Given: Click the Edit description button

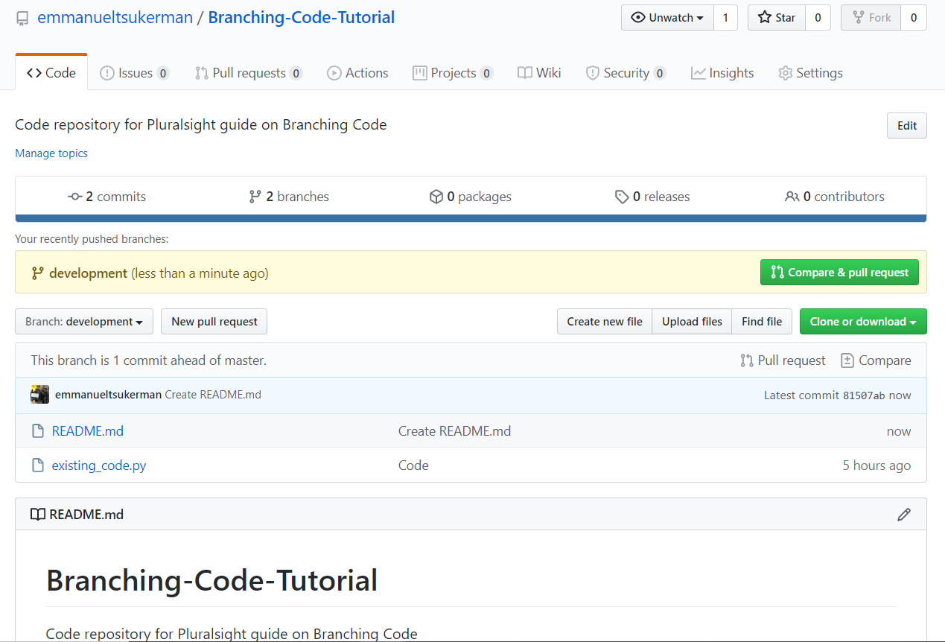Looking at the screenshot, I should tap(907, 126).
